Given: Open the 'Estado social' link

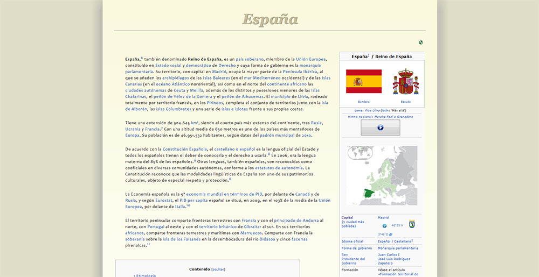Looking at the screenshot, I should (x=168, y=65).
